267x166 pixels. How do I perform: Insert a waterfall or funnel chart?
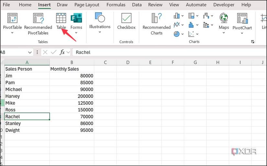click(206, 16)
